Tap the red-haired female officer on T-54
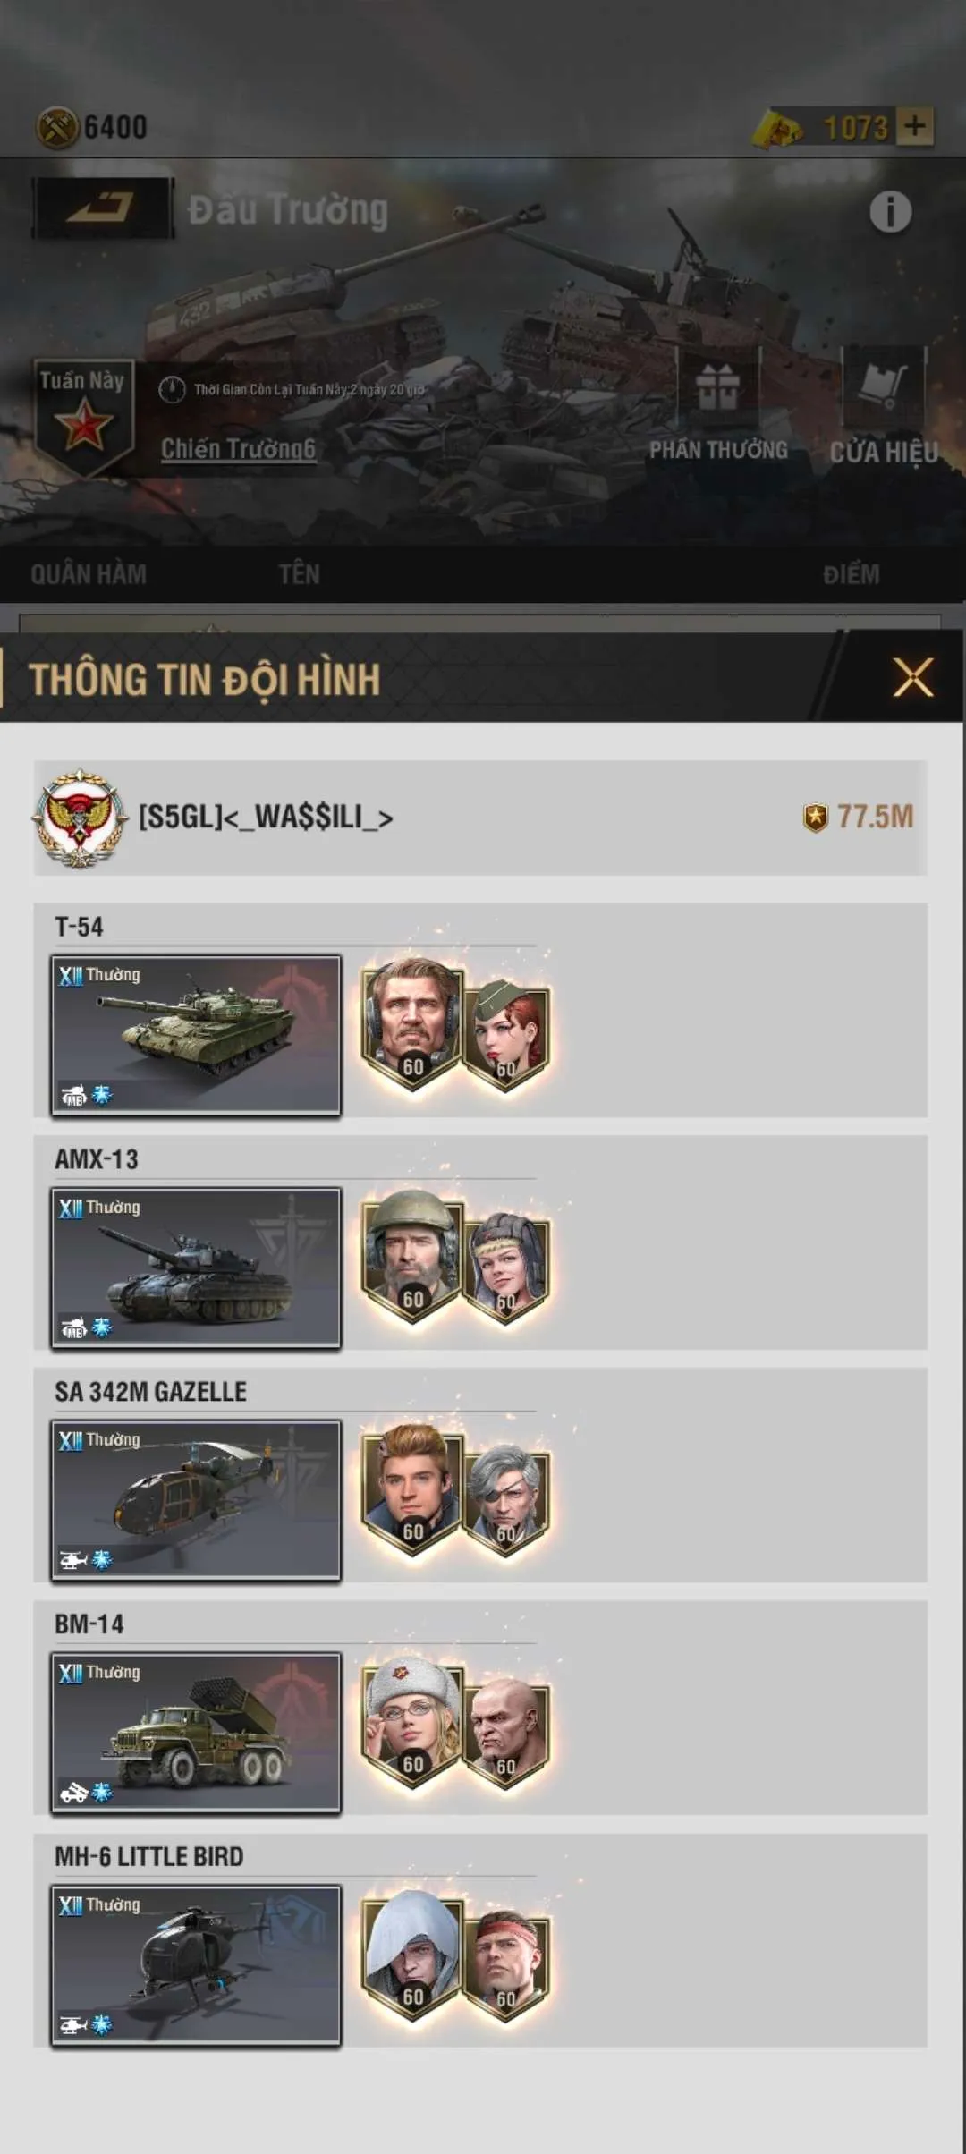The width and height of the screenshot is (966, 2154). point(506,1033)
